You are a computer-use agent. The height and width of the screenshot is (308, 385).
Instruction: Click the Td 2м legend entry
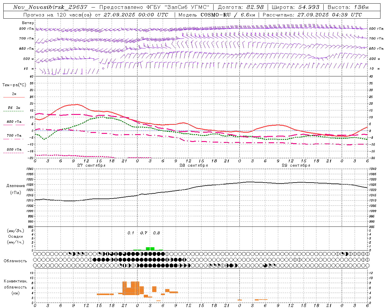click(x=14, y=108)
